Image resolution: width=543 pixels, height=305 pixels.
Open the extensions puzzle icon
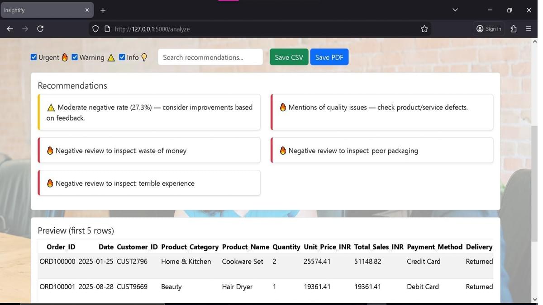click(513, 29)
